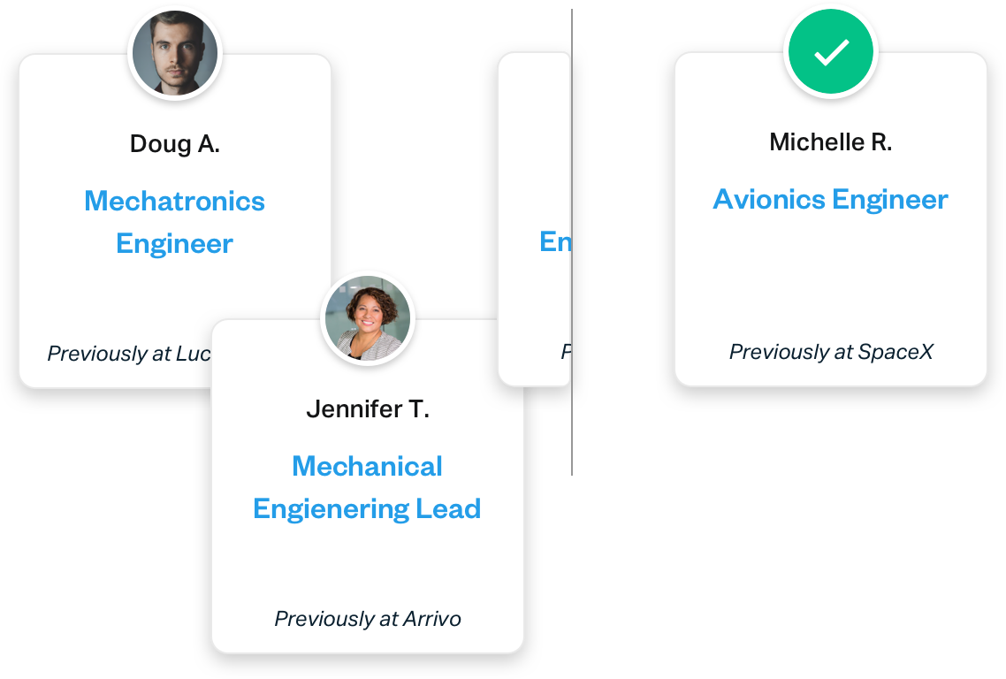Click the Michelle R. name
The height and width of the screenshot is (679, 1006).
coord(831,141)
